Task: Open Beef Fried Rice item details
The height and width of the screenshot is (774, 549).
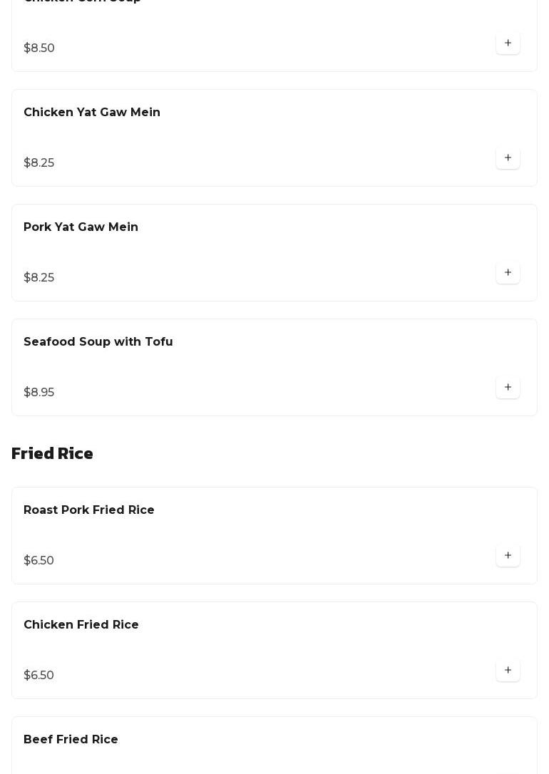Action: tap(71, 740)
